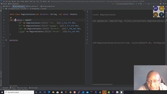Open the View menu

click(10, 1)
